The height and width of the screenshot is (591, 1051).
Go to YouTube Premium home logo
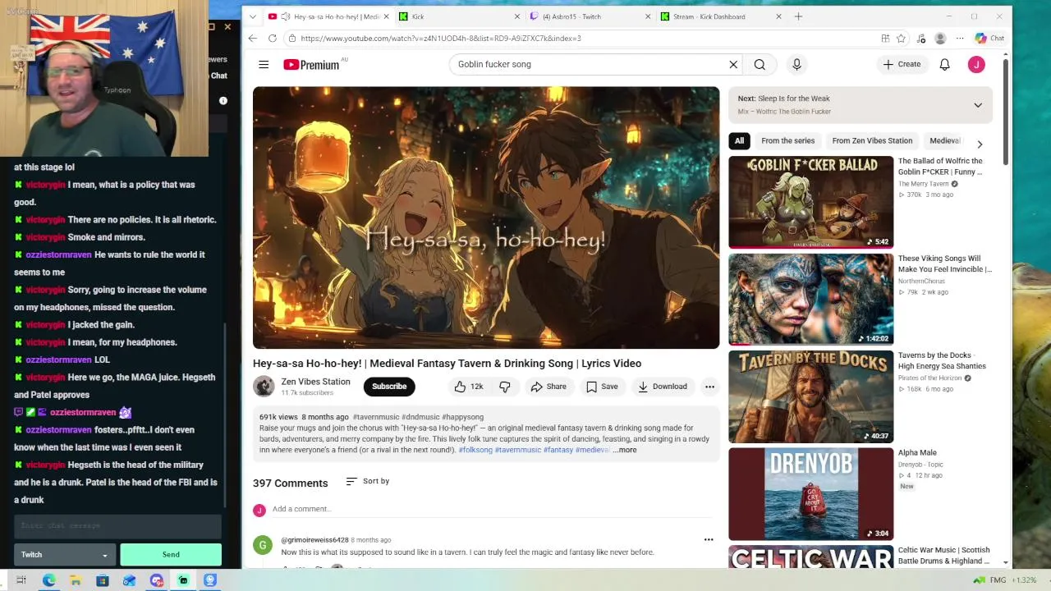click(312, 65)
